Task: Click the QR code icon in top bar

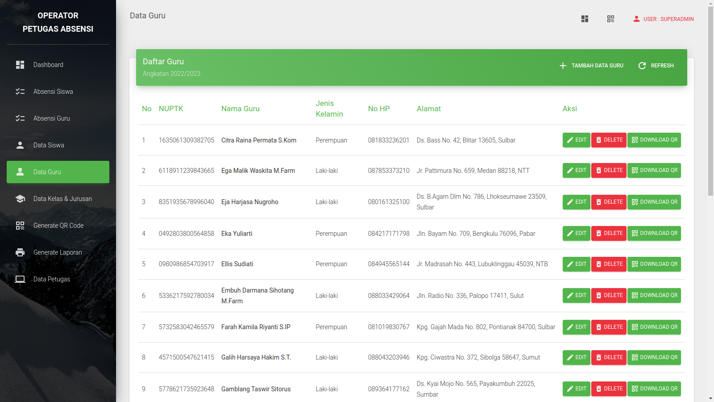Action: click(610, 19)
